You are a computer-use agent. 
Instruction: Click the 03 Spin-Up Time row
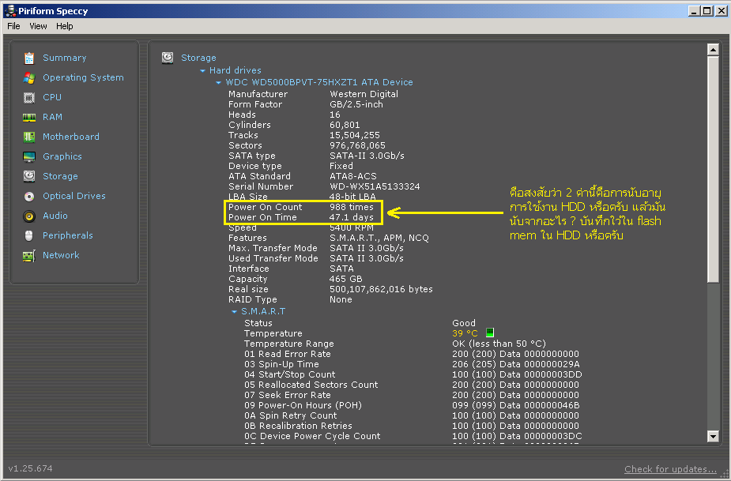(412, 364)
